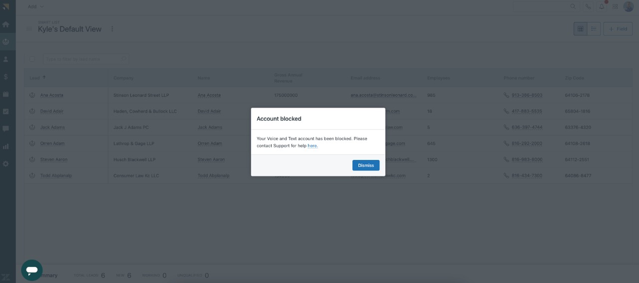The image size is (639, 283).
Task: Open Reports bar chart icon in sidebar
Action: pyautogui.click(x=6, y=146)
